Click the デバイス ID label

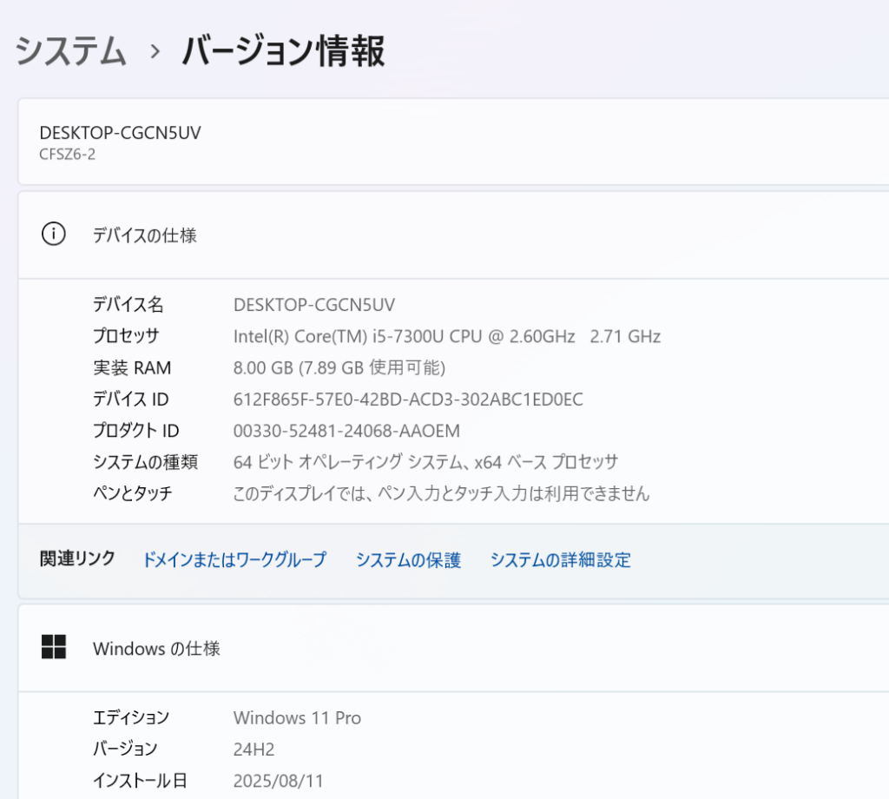pyautogui.click(x=131, y=399)
